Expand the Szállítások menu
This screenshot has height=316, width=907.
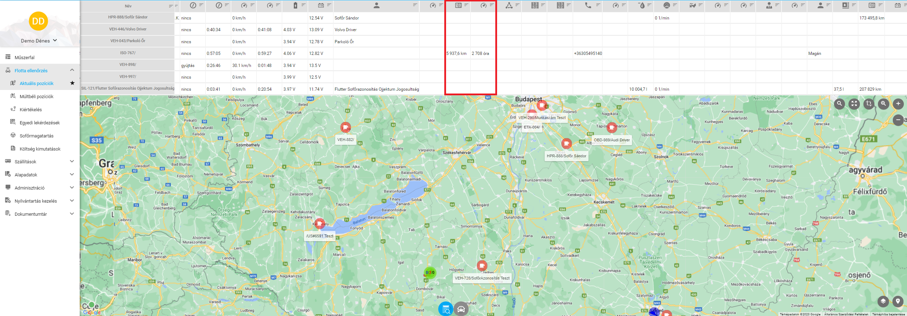coord(72,162)
